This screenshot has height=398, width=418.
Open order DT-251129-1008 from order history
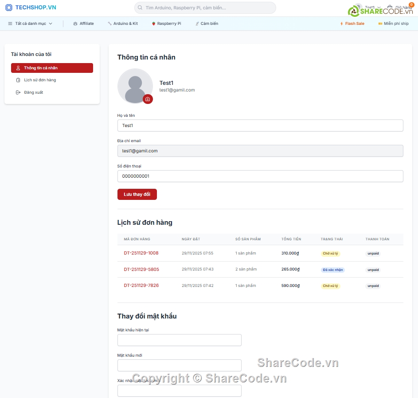[141, 253]
